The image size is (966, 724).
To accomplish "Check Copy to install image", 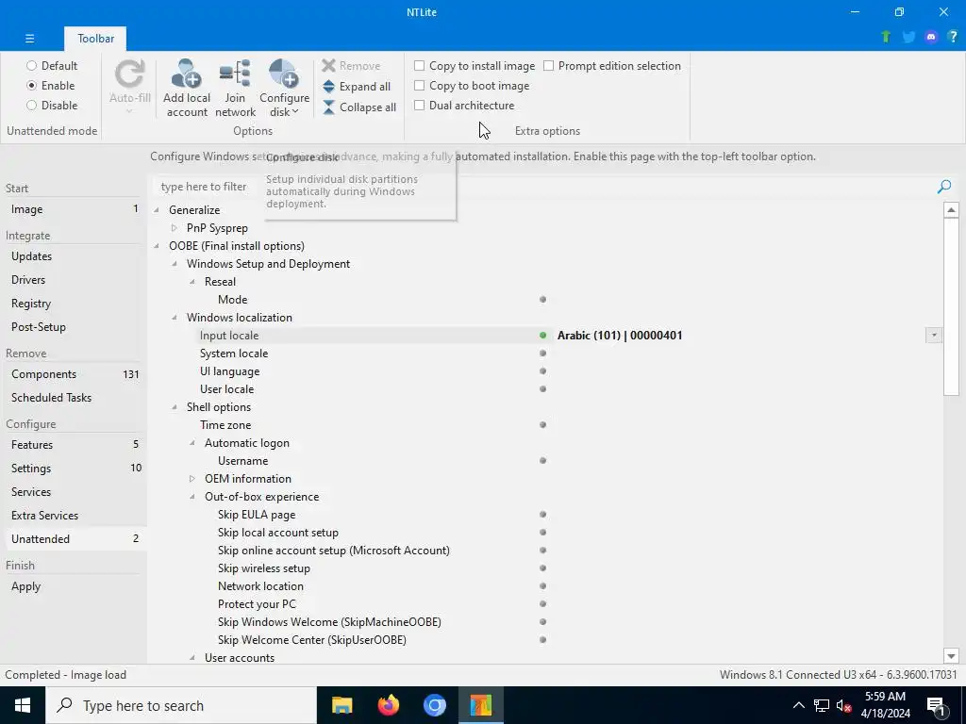I will point(420,65).
